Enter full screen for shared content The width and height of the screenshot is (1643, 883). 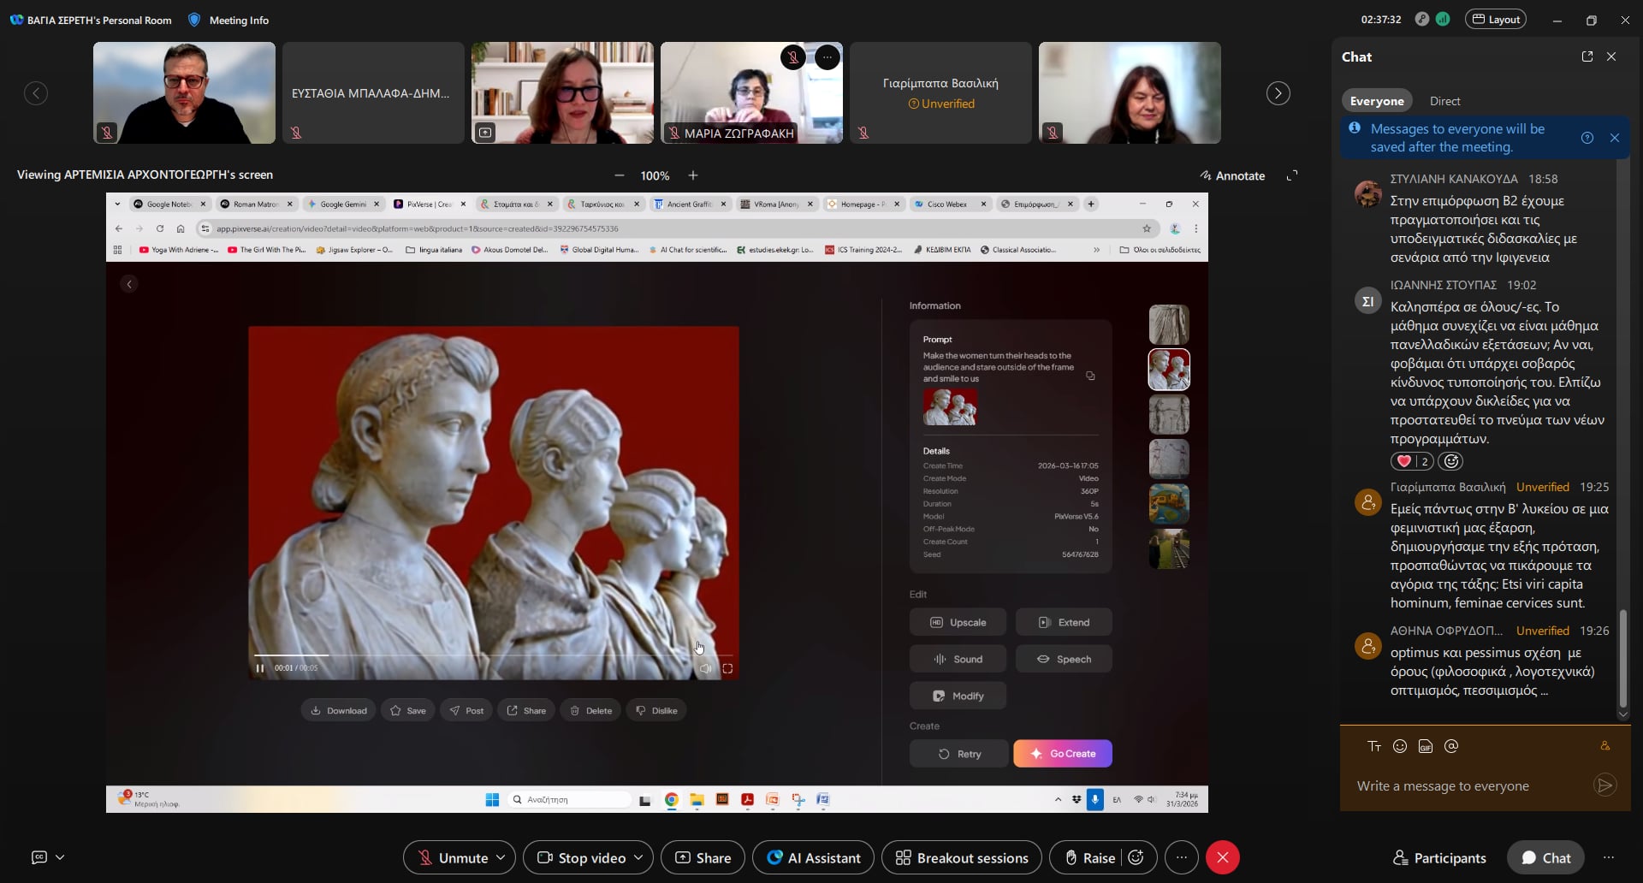pos(1292,175)
